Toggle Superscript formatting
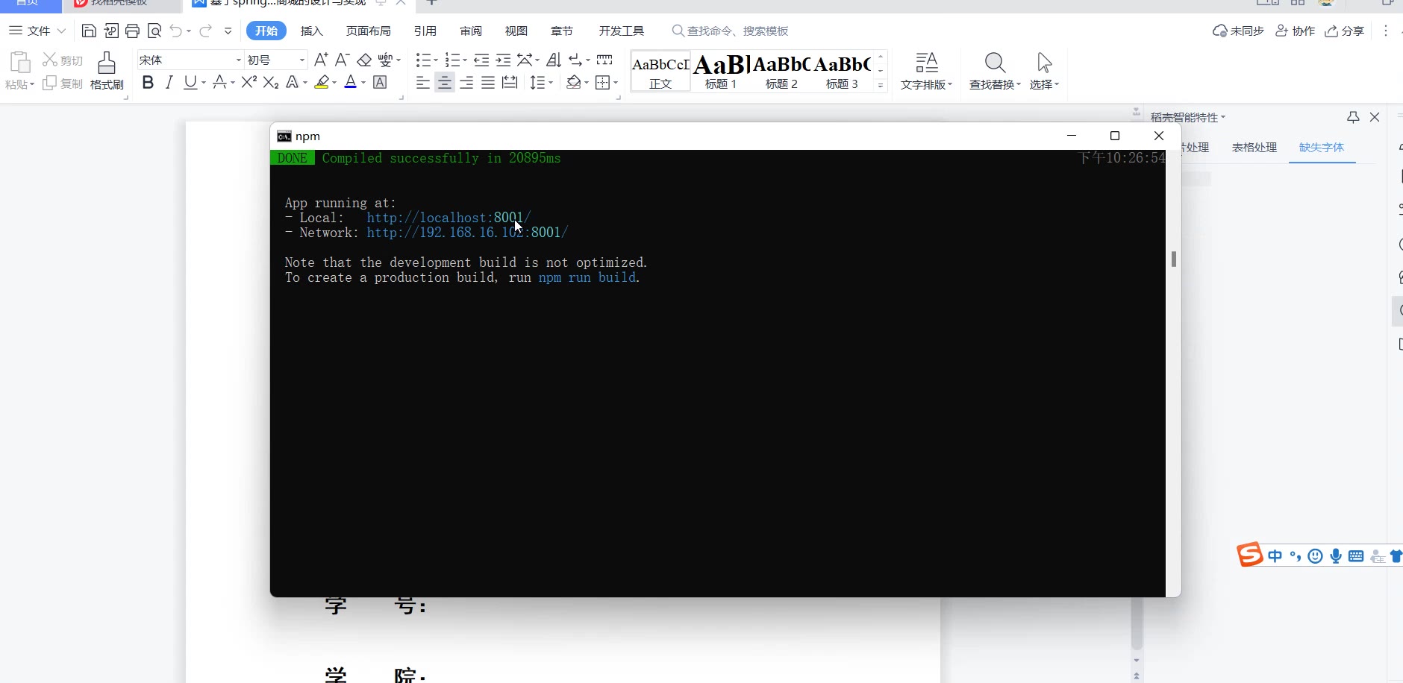Screen dimensions: 1403x683 coord(249,82)
